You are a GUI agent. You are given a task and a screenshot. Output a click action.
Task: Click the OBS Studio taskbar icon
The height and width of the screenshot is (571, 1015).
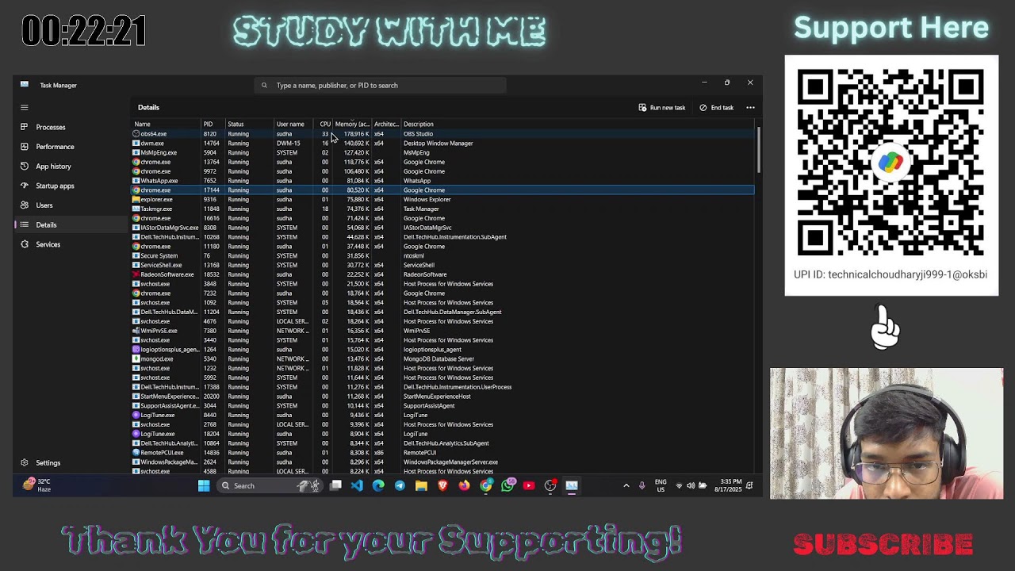coord(550,485)
